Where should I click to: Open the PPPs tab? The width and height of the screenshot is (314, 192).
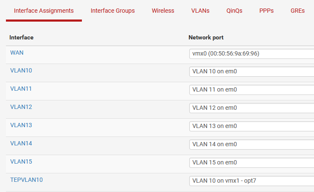(x=266, y=11)
